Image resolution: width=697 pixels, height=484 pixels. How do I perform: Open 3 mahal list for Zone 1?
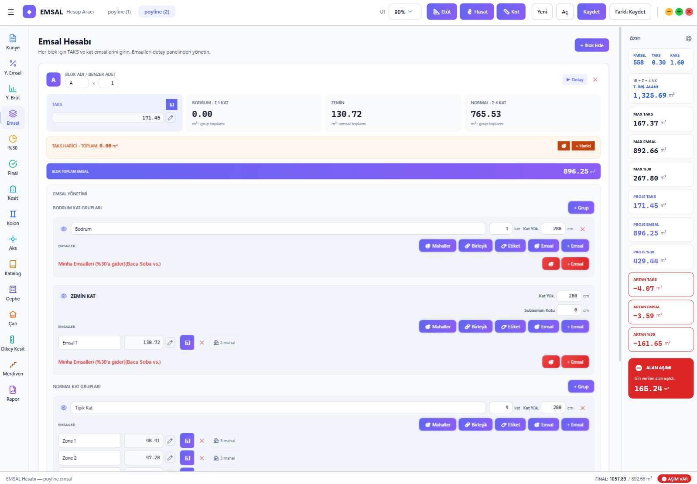tap(224, 441)
